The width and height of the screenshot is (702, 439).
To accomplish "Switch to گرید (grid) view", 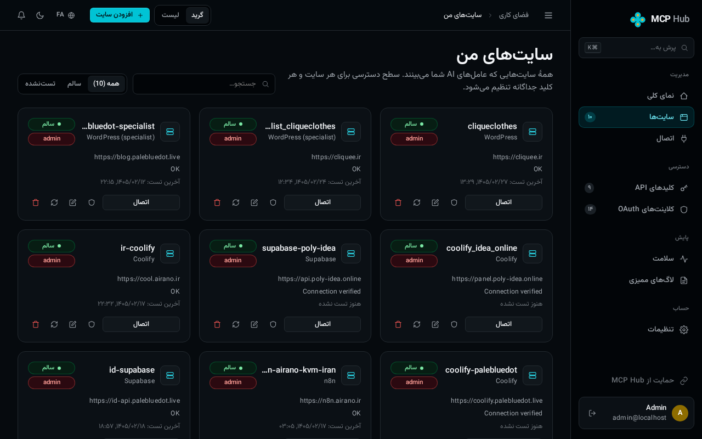I will (x=197, y=15).
